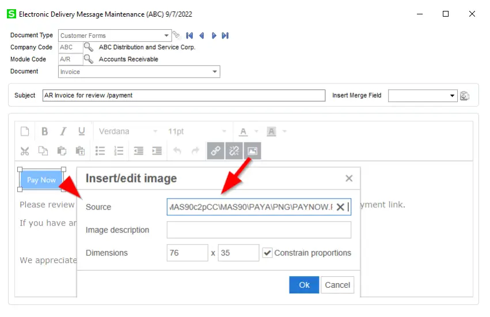
Task: Click the Image description input field
Action: pos(259,230)
